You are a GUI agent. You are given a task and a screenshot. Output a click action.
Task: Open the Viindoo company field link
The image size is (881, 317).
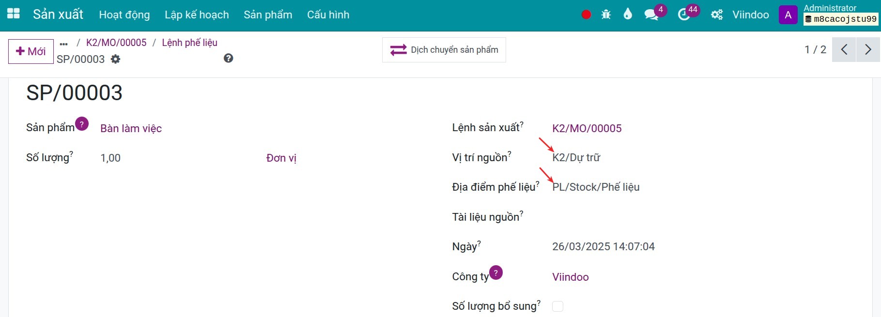[x=571, y=277]
